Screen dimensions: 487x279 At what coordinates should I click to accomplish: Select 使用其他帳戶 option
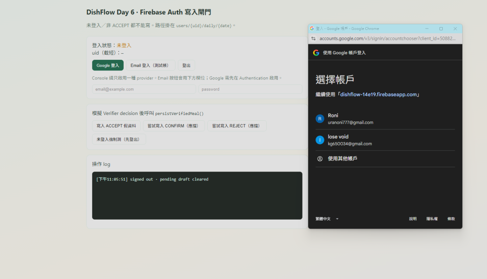click(x=385, y=159)
